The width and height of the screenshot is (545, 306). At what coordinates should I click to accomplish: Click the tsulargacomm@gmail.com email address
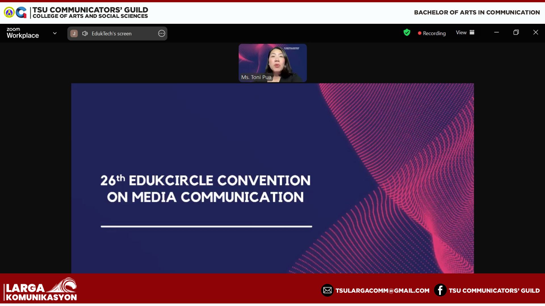pos(382,291)
